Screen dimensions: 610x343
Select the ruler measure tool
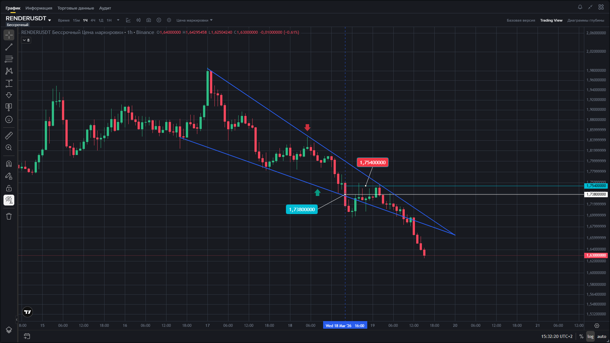tap(9, 136)
